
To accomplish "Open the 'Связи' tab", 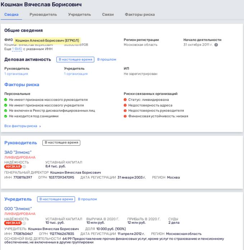I will pyautogui.click(x=108, y=15).
